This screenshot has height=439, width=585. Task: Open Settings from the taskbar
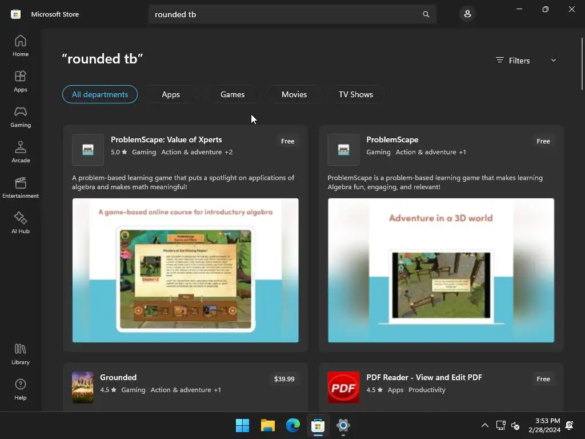click(x=343, y=425)
